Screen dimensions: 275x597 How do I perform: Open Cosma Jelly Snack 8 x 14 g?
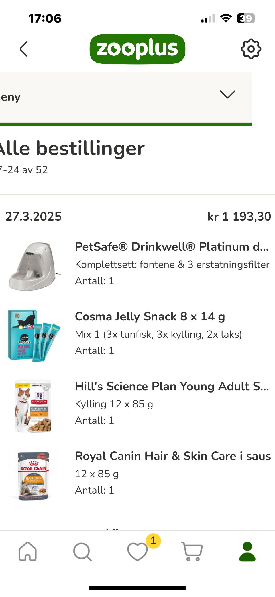pos(150,316)
